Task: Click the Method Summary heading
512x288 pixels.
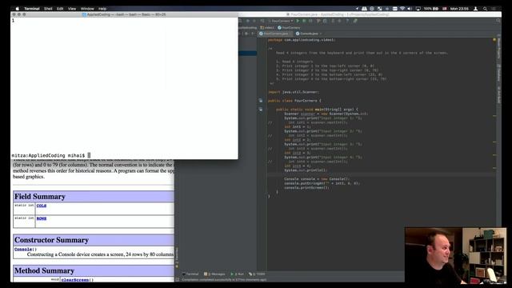Action: click(44, 270)
